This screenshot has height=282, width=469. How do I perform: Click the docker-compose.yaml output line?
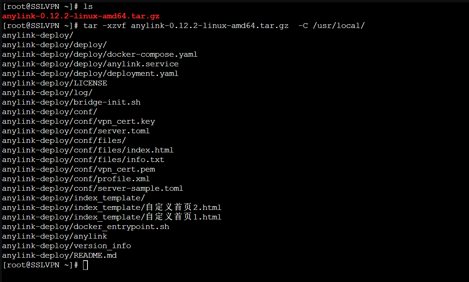tap(100, 54)
